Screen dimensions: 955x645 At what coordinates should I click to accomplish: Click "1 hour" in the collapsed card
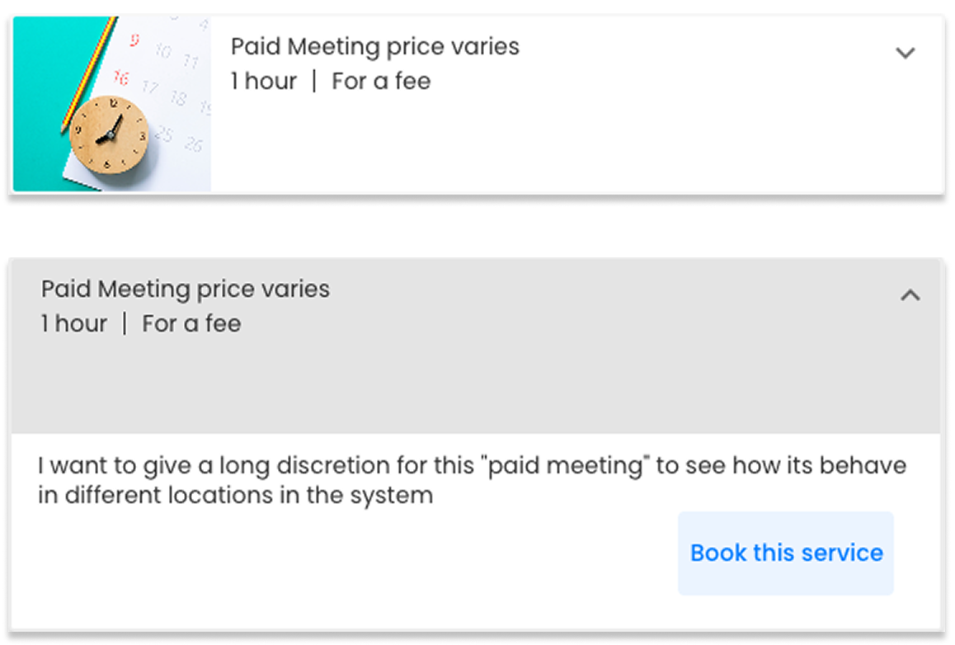point(264,81)
